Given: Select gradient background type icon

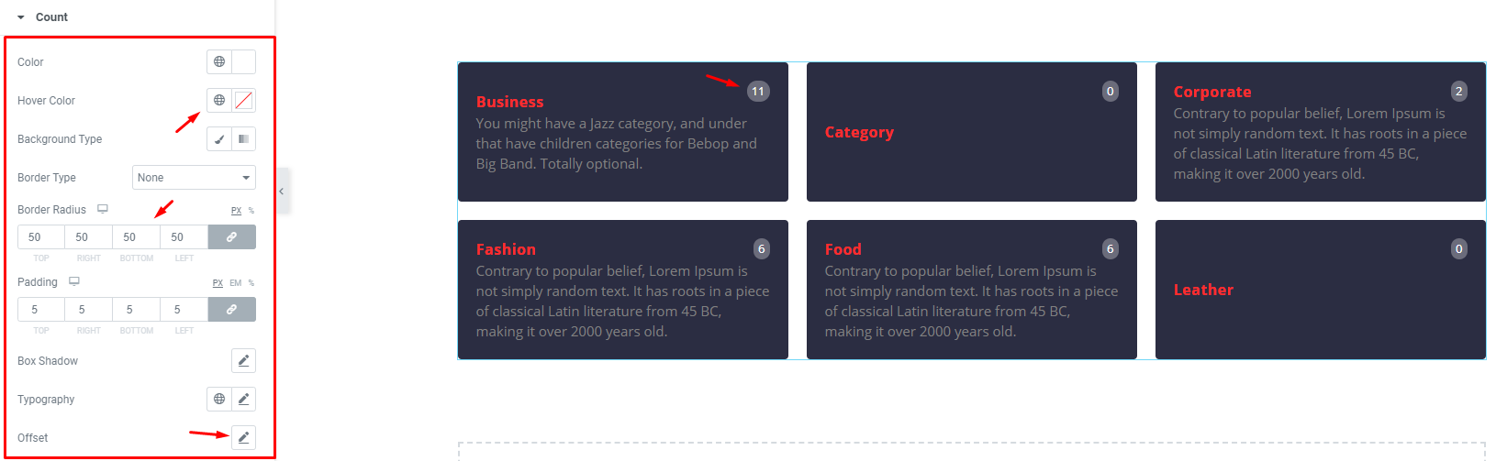Looking at the screenshot, I should [243, 139].
